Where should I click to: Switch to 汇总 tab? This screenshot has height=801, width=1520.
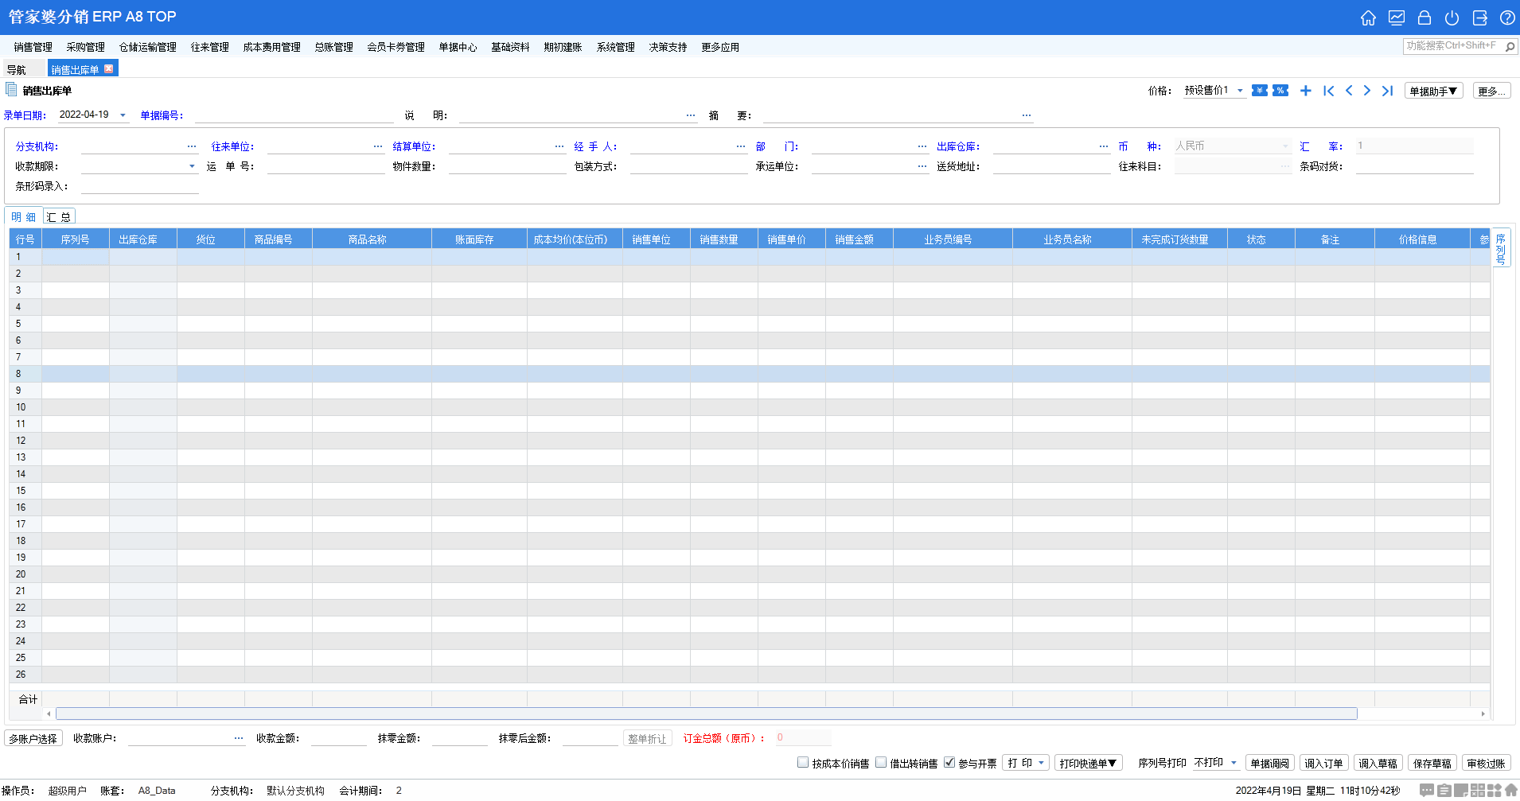point(58,216)
